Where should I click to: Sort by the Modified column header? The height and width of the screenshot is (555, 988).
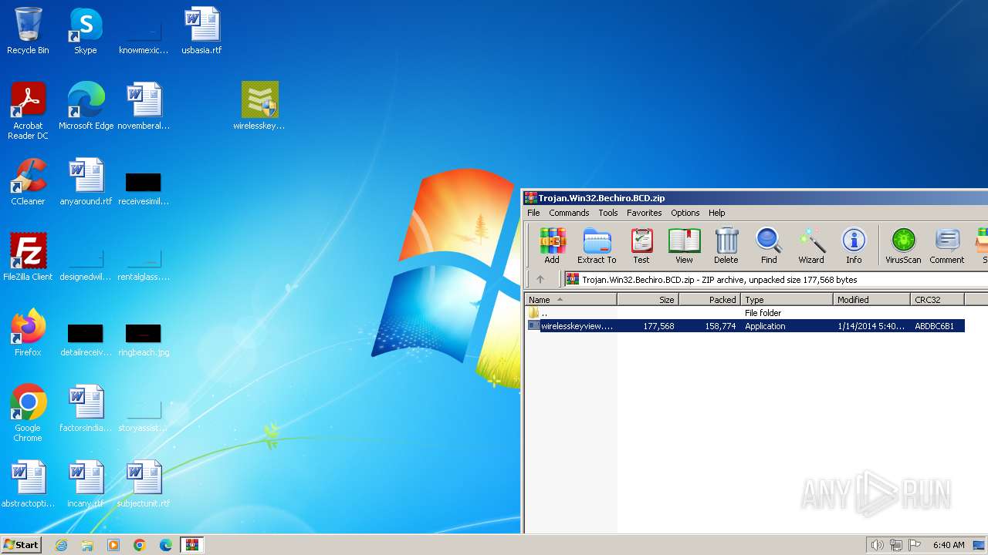872,300
